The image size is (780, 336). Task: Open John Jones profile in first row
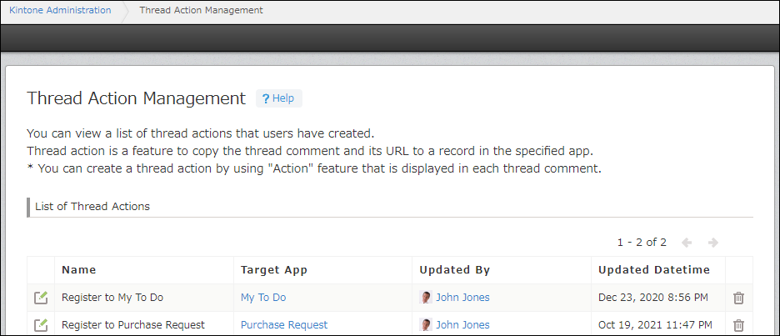(462, 298)
